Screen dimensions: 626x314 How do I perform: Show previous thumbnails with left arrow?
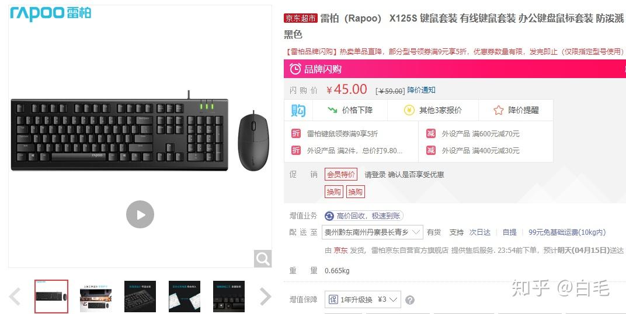click(x=15, y=297)
